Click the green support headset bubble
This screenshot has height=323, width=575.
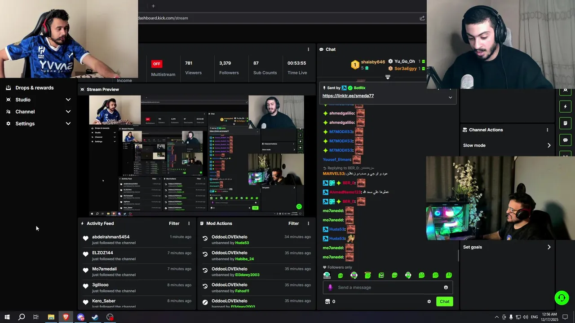[561, 298]
